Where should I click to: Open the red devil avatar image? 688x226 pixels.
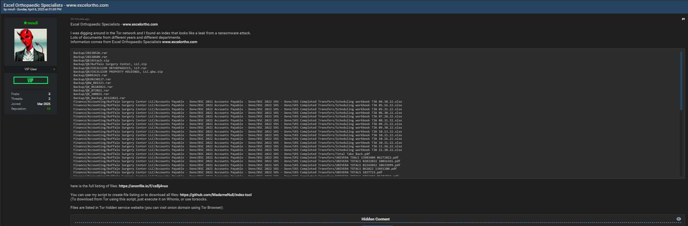pyautogui.click(x=30, y=45)
